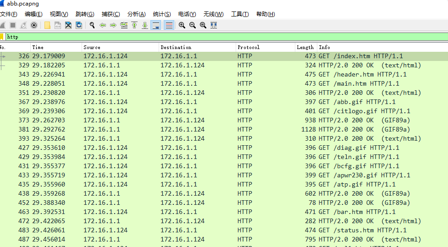This screenshot has height=247, width=448.
Task: Select packet 367 GET /abb.gif
Action: [224, 102]
